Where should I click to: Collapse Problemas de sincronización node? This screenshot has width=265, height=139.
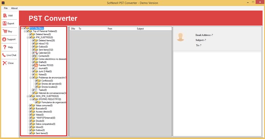pyautogui.click(x=31, y=77)
